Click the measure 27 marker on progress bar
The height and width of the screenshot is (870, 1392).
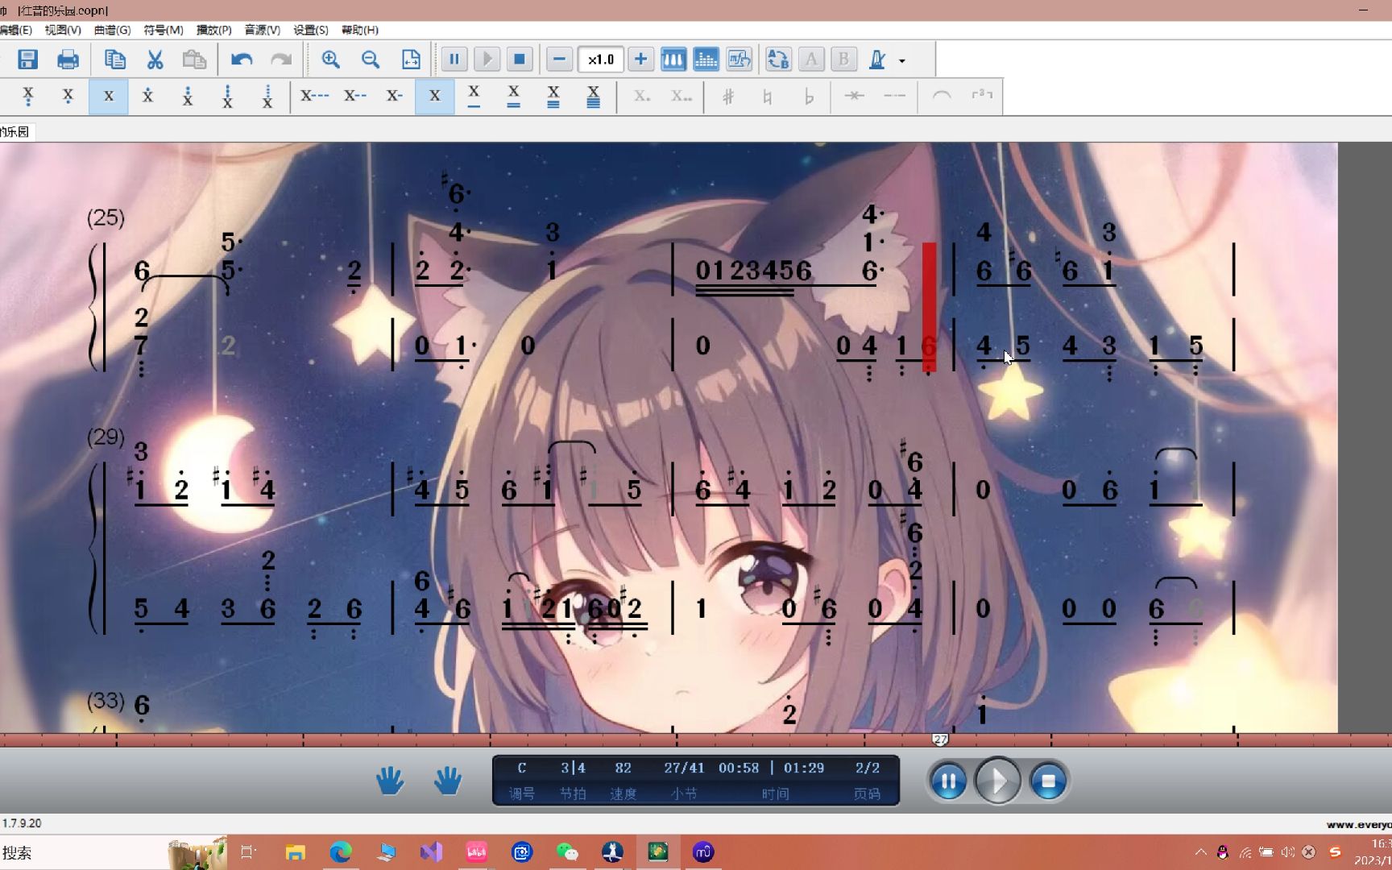click(940, 739)
